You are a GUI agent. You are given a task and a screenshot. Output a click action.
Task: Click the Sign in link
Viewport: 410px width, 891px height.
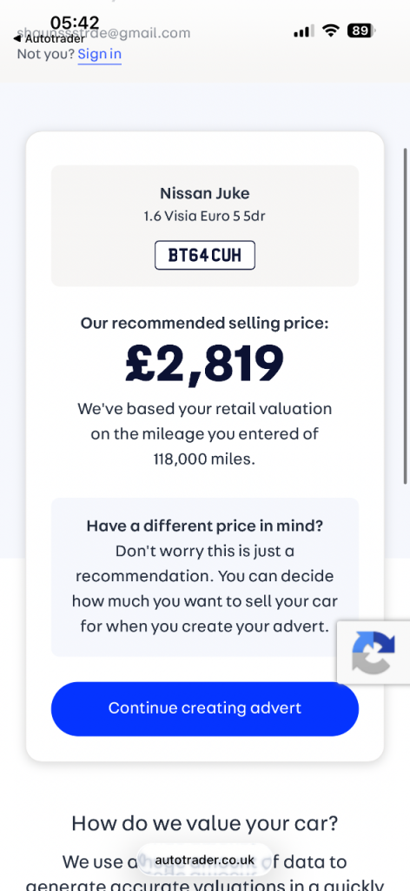pyautogui.click(x=100, y=54)
